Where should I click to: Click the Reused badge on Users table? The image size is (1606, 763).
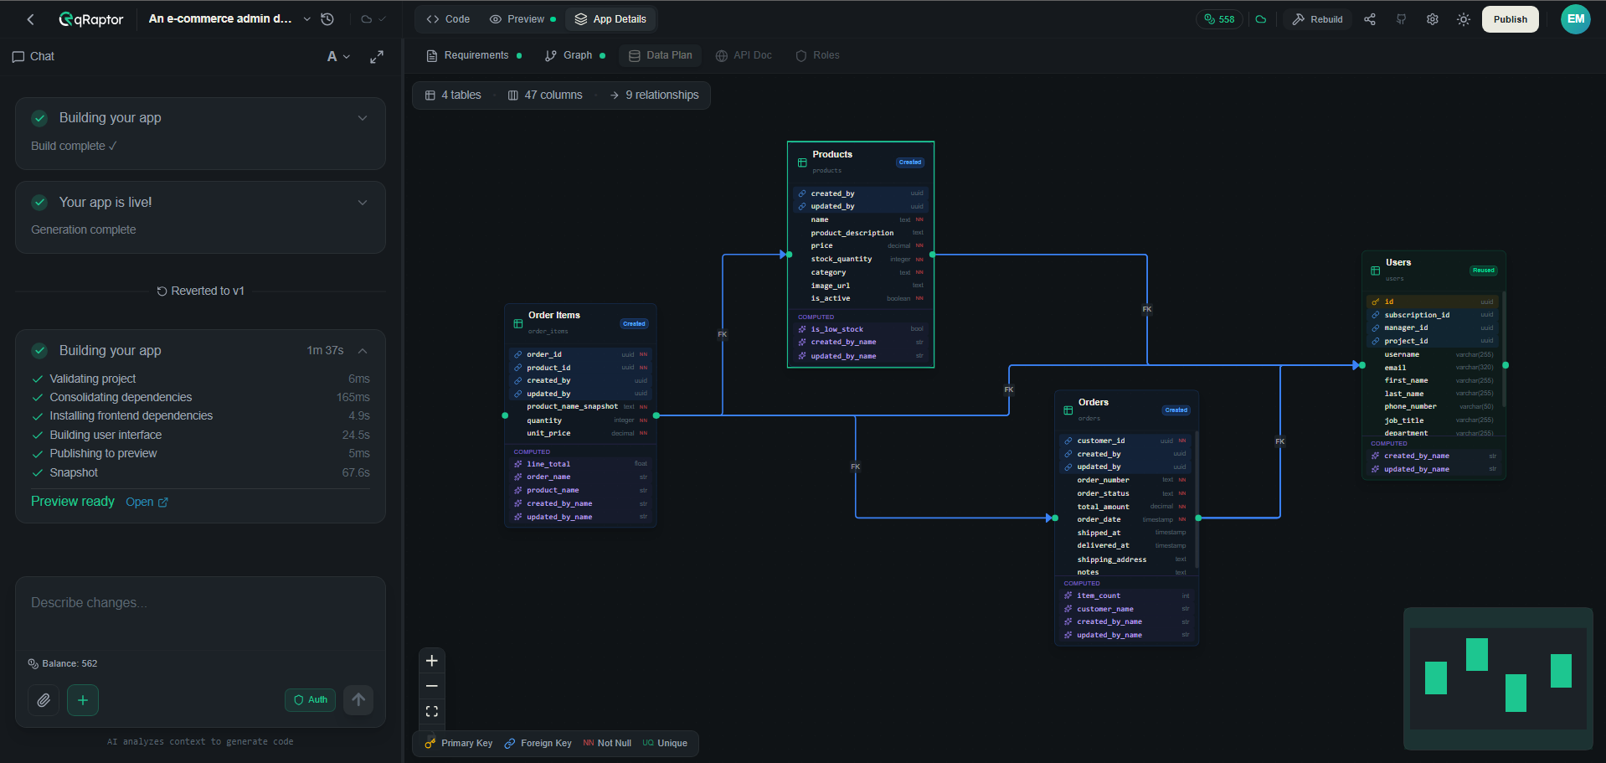pos(1484,271)
